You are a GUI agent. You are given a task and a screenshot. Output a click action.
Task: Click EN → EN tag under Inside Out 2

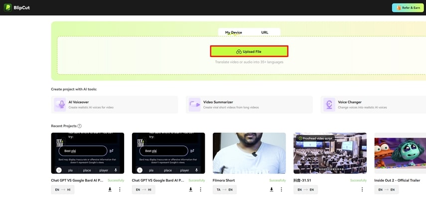(x=386, y=190)
